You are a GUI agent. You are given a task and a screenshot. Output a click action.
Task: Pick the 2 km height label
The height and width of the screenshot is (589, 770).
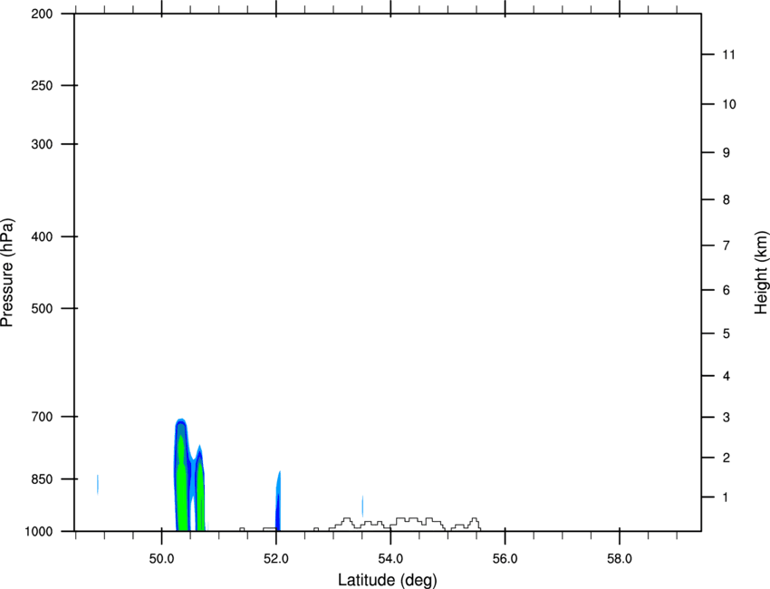tap(727, 458)
